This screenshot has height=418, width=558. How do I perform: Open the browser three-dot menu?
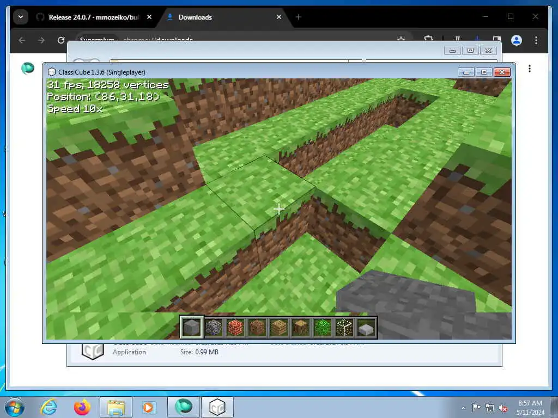pos(536,40)
